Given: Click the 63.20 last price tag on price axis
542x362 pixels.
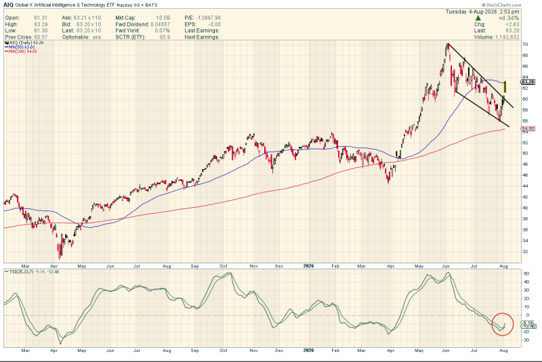Looking at the screenshot, I should [x=528, y=82].
